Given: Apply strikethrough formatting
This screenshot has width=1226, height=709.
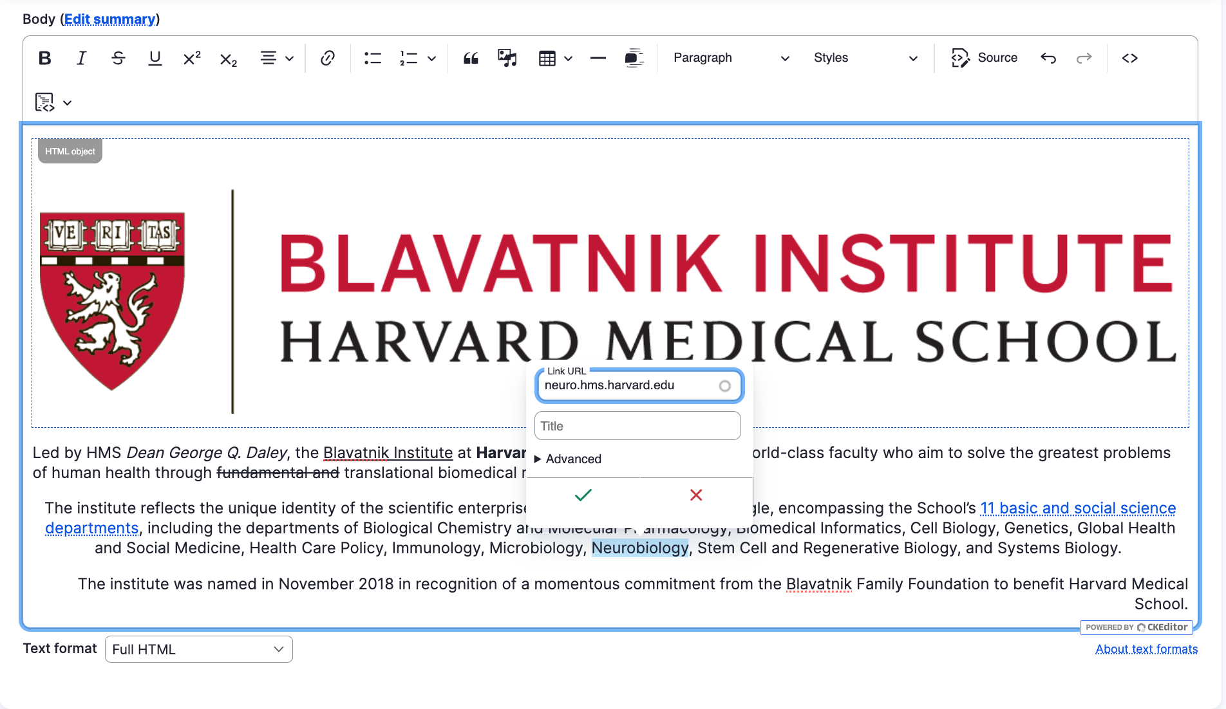Looking at the screenshot, I should [118, 58].
